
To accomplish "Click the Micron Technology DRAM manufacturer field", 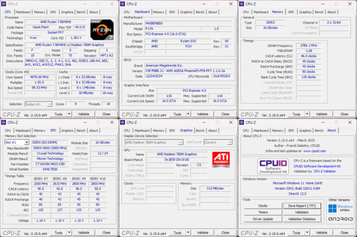I will point(50,159).
